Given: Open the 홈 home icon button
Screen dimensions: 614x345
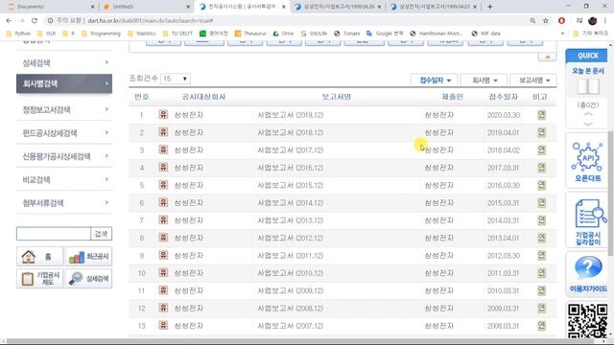Looking at the screenshot, I should pos(39,257).
